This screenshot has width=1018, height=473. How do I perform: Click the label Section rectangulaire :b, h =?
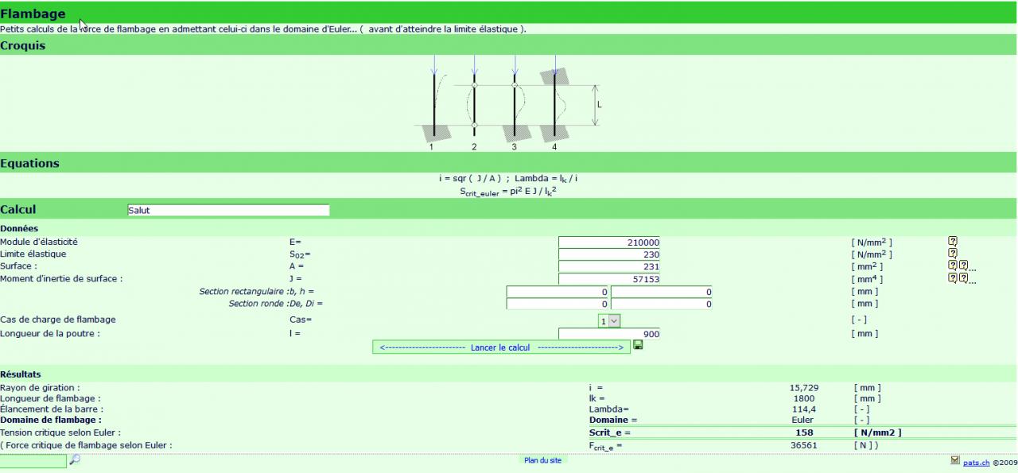(257, 292)
